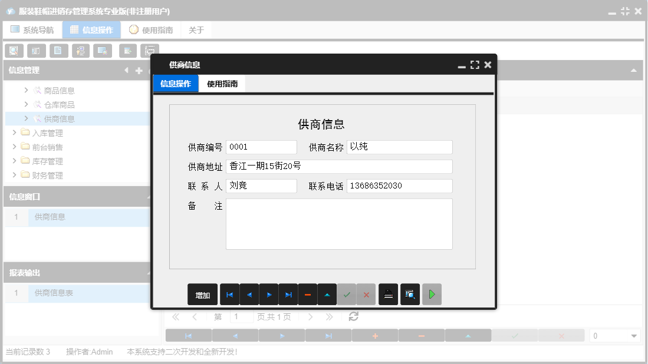
Task: Edit record using the blue up-triangle icon
Action: point(327,294)
